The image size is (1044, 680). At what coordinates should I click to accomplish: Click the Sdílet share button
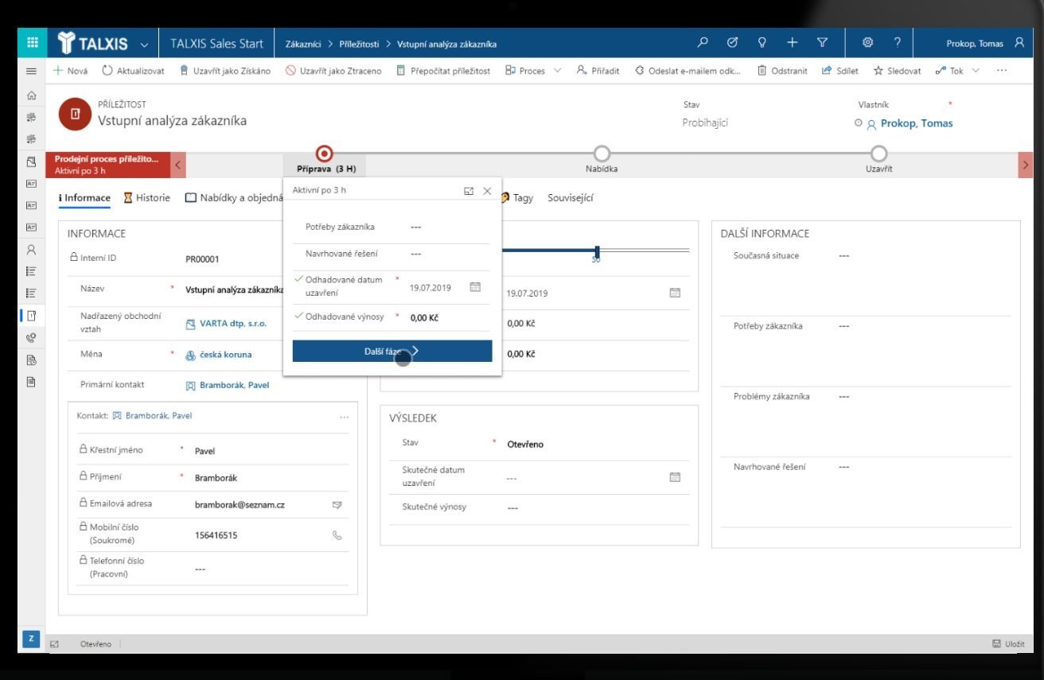tap(840, 71)
